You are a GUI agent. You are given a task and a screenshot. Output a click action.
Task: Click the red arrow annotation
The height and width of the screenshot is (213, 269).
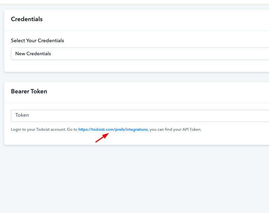click(x=102, y=138)
